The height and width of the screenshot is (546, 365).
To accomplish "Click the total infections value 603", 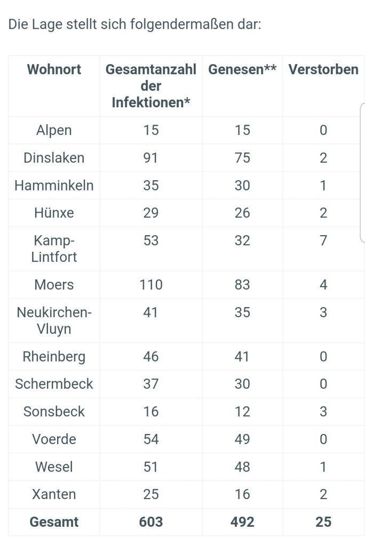I will (x=151, y=522).
